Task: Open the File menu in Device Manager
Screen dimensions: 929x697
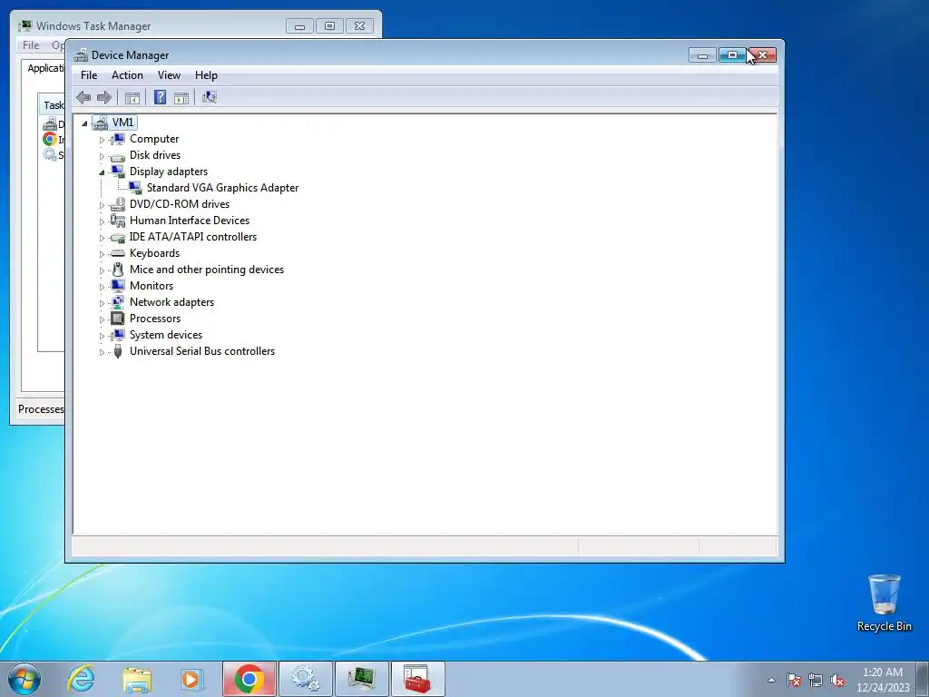Action: (89, 75)
